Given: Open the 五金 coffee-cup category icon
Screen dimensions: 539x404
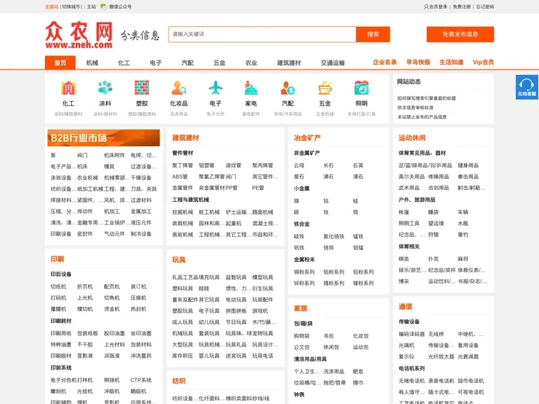Looking at the screenshot, I should point(325,88).
